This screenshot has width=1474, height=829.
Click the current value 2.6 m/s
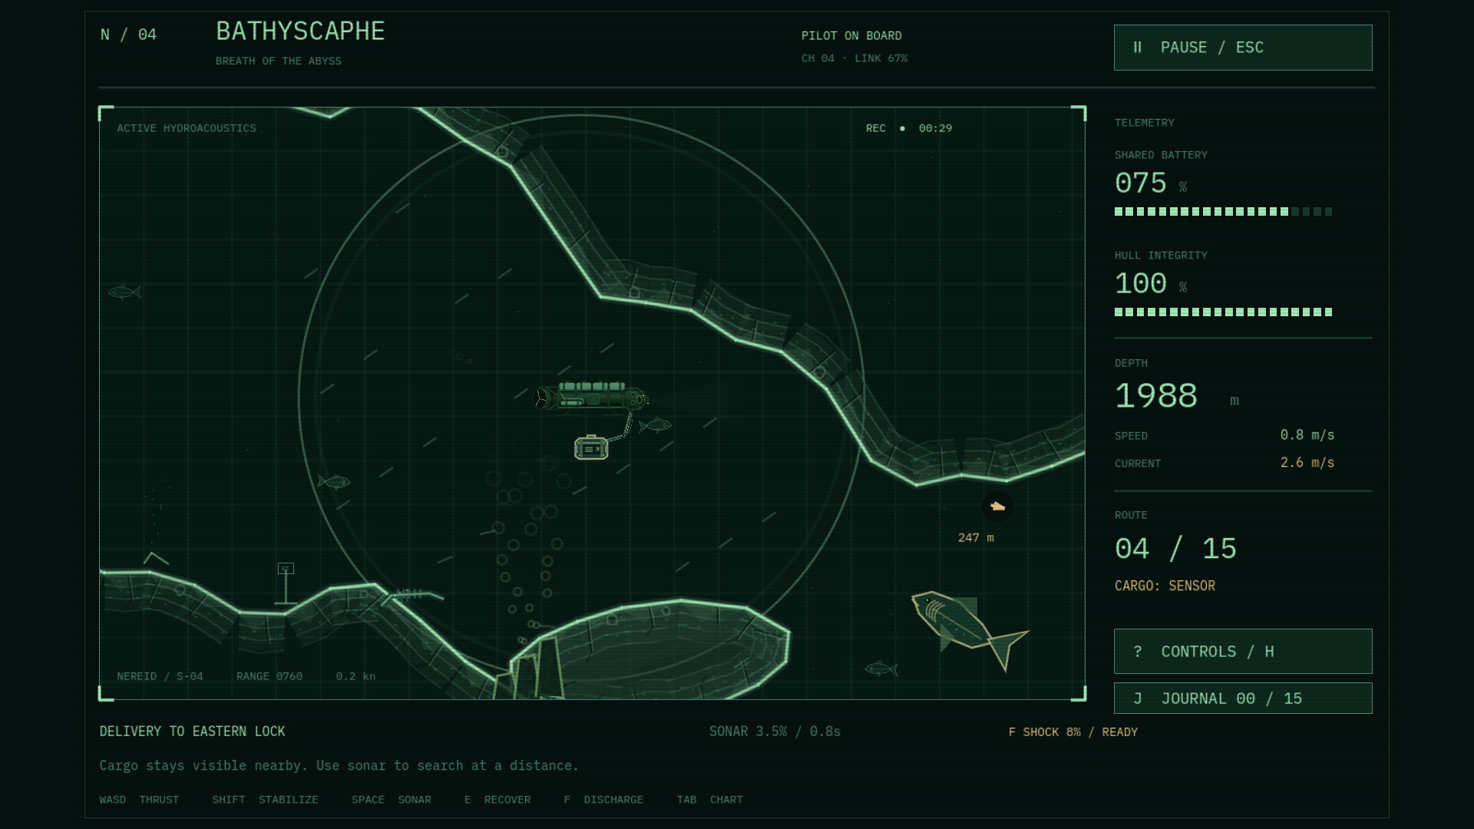1307,463
